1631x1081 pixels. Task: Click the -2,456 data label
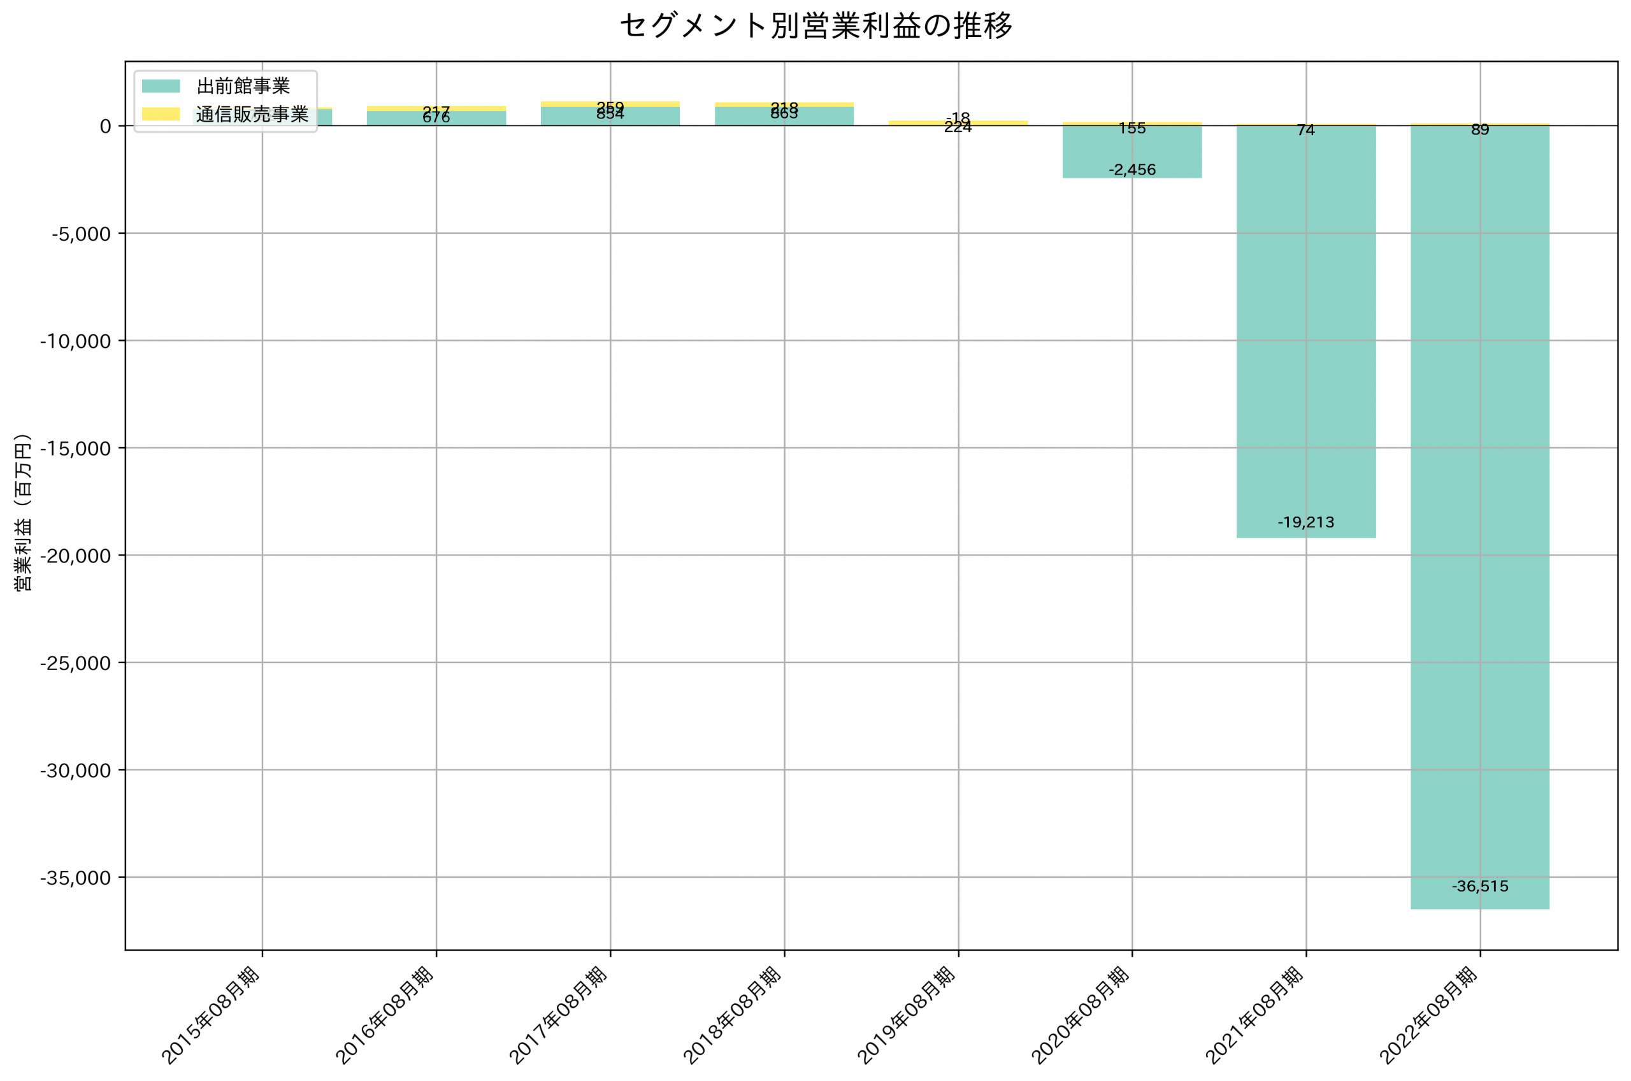coord(1132,169)
